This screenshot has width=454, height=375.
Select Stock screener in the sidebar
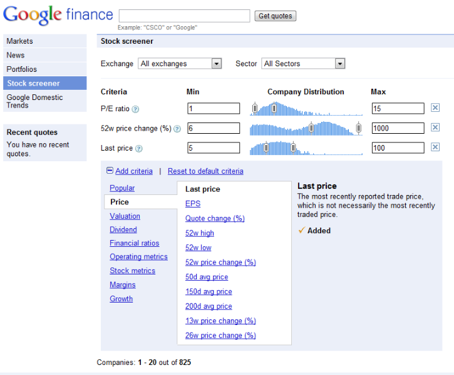(45, 83)
